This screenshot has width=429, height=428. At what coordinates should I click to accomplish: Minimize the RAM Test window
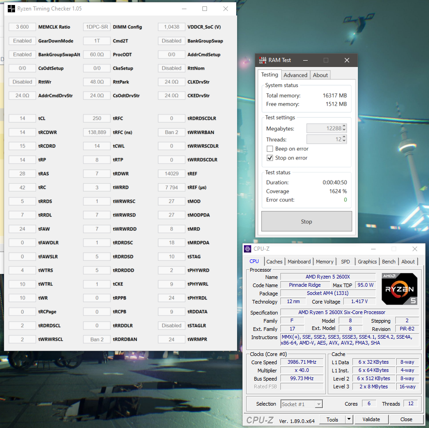tap(305, 60)
